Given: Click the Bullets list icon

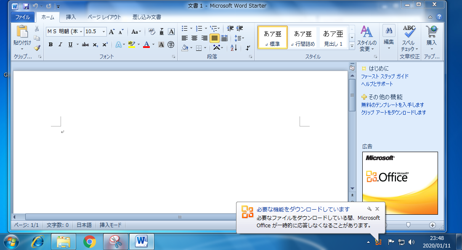Looking at the screenshot, I should 185,28.
